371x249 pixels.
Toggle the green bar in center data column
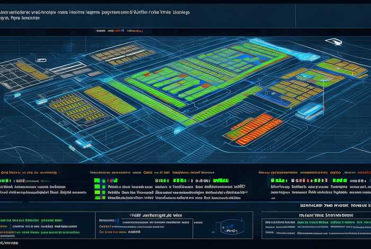pos(99,181)
